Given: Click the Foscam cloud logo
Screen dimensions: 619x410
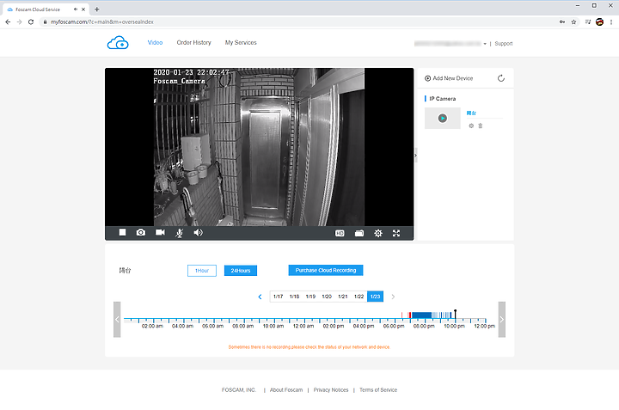Looking at the screenshot, I should coord(118,43).
